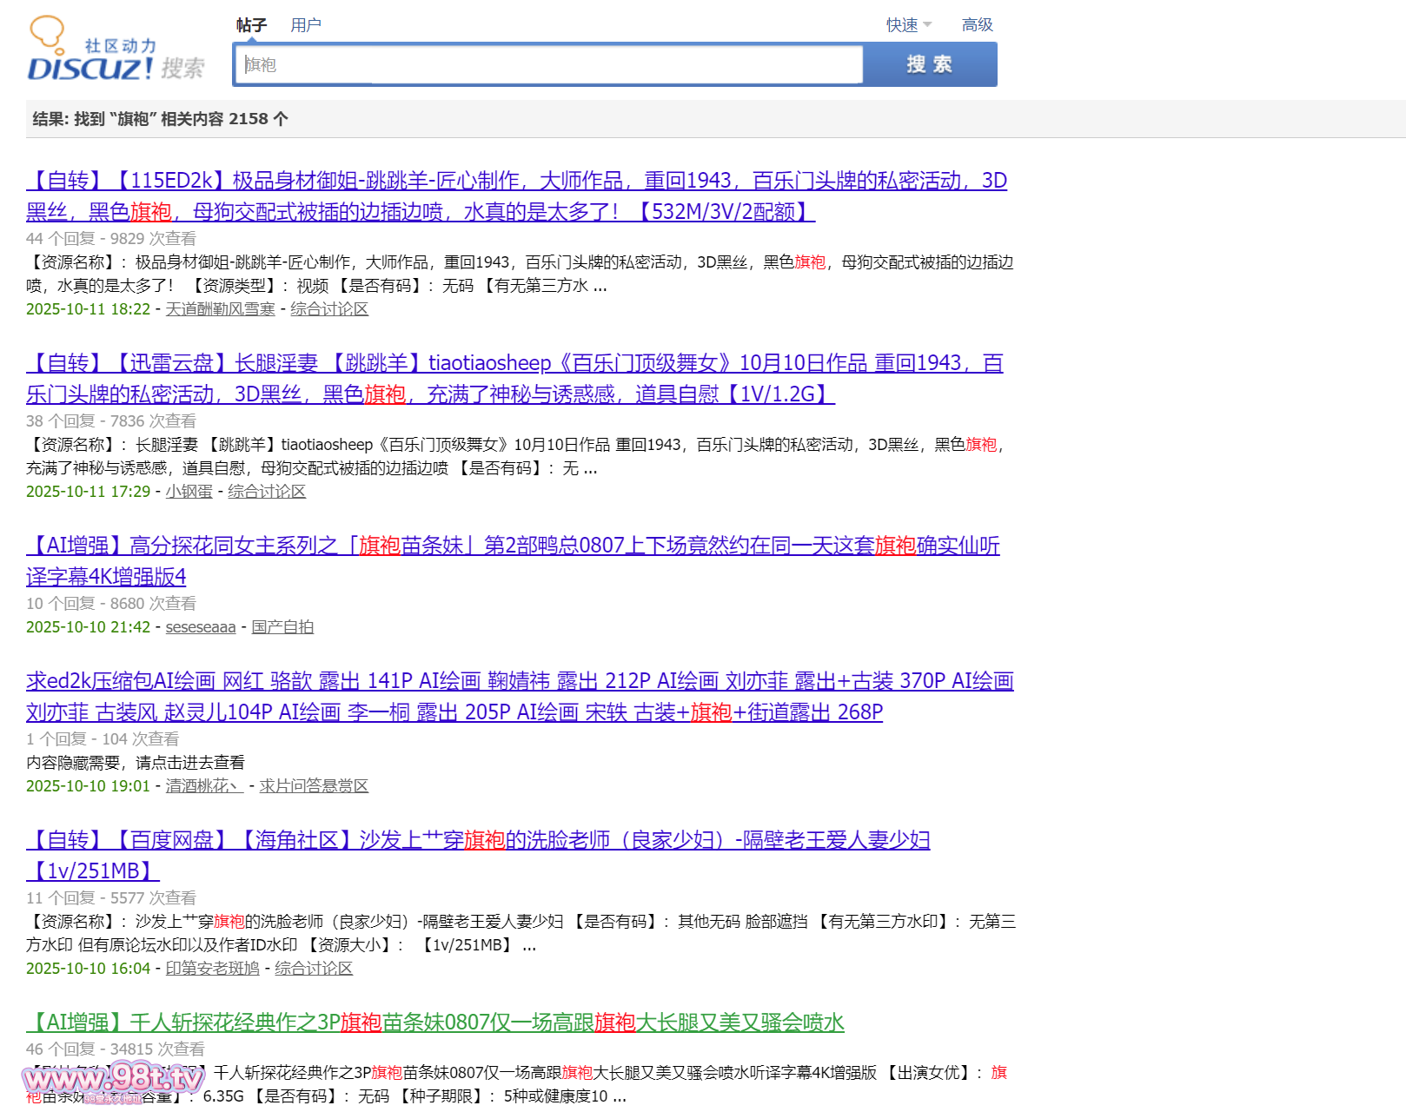Screen dimensions: 1406x1112
Task: Visit author seseseaaa's profile
Action: click(x=201, y=627)
